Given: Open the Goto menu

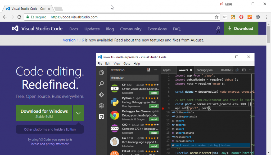Looking at the screenshot, I should point(127,64).
